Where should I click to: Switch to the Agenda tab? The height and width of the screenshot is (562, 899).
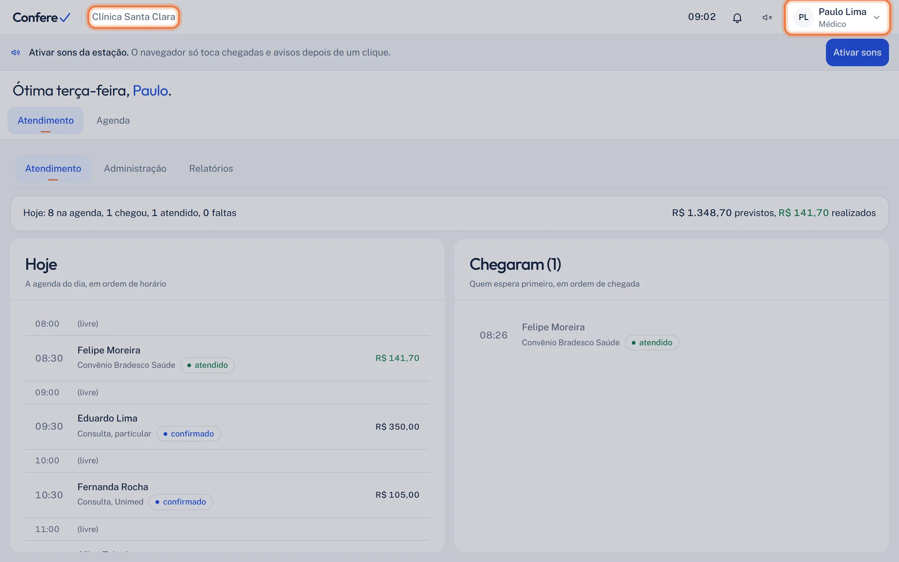[113, 120]
